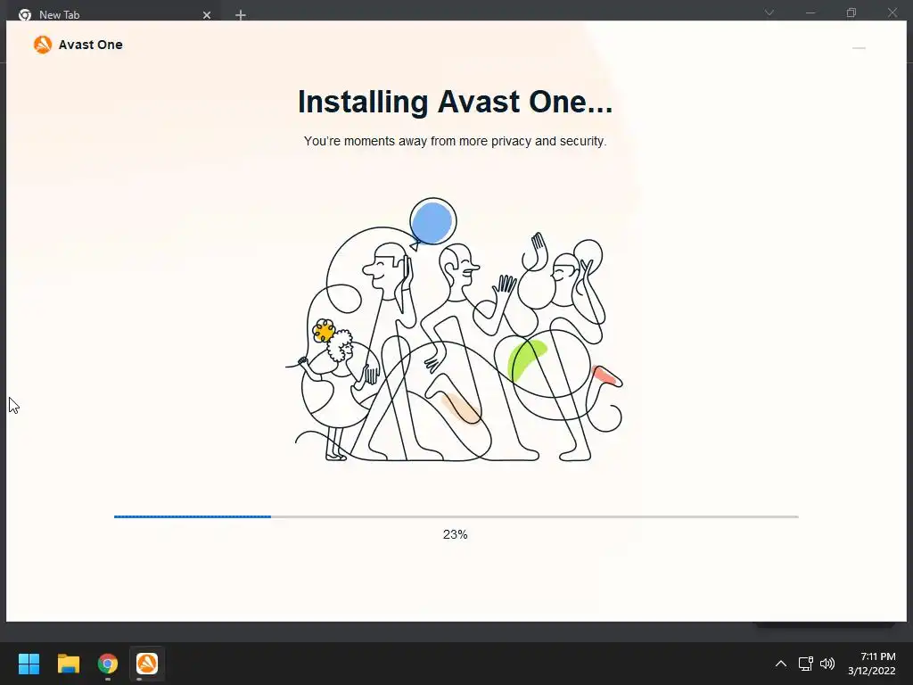The image size is (913, 685).
Task: Click the Avast One logo icon
Action: point(43,45)
